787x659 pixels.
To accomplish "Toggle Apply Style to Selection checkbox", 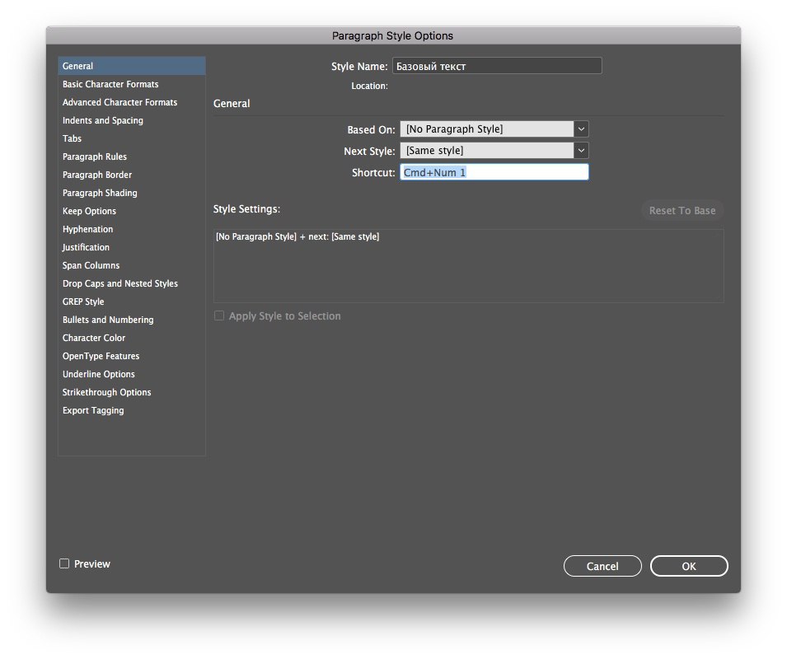I will (219, 316).
